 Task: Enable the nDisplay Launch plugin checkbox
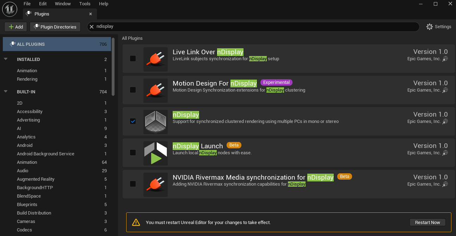(133, 153)
